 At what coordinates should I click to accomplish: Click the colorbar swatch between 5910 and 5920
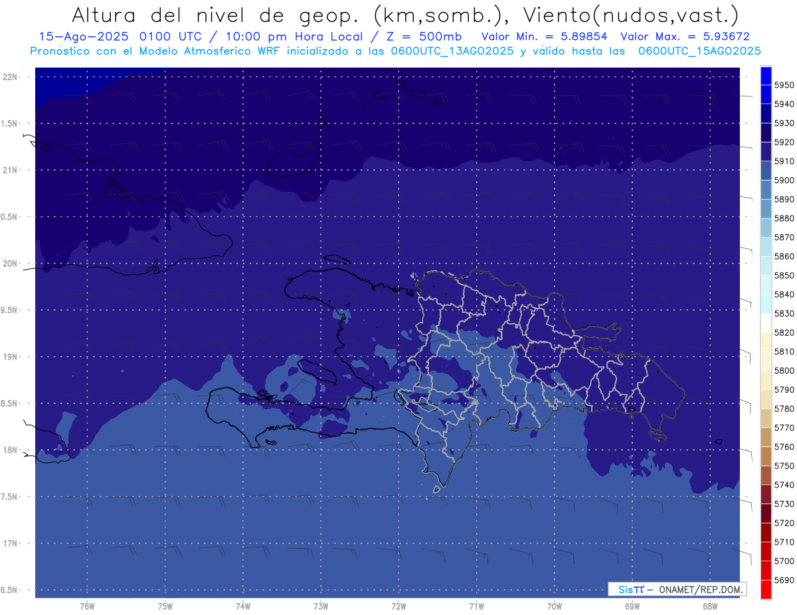tap(765, 151)
